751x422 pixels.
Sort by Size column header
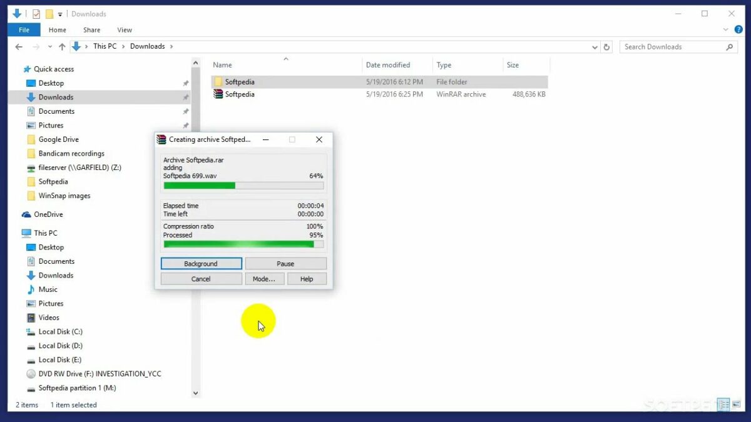[x=526, y=65]
